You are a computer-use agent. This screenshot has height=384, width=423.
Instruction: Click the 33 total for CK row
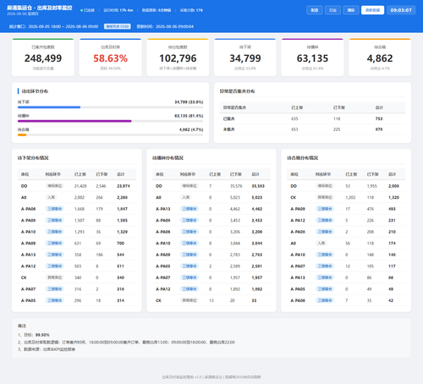tap(254, 300)
